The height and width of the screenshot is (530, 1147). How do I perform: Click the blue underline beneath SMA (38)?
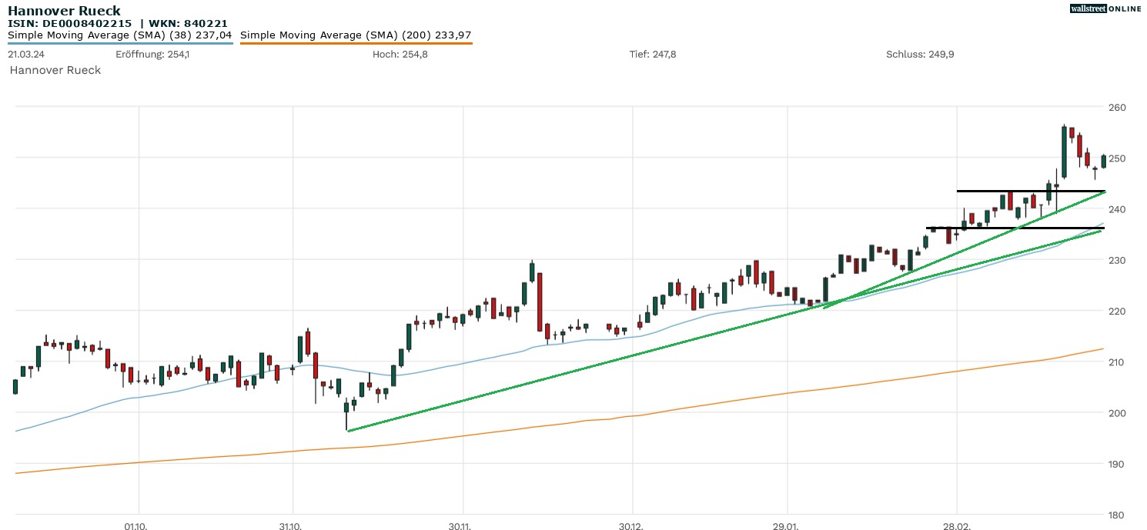pyautogui.click(x=119, y=43)
